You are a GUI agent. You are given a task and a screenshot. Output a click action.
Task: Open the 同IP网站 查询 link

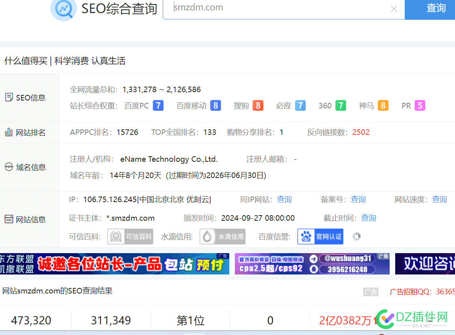point(284,199)
